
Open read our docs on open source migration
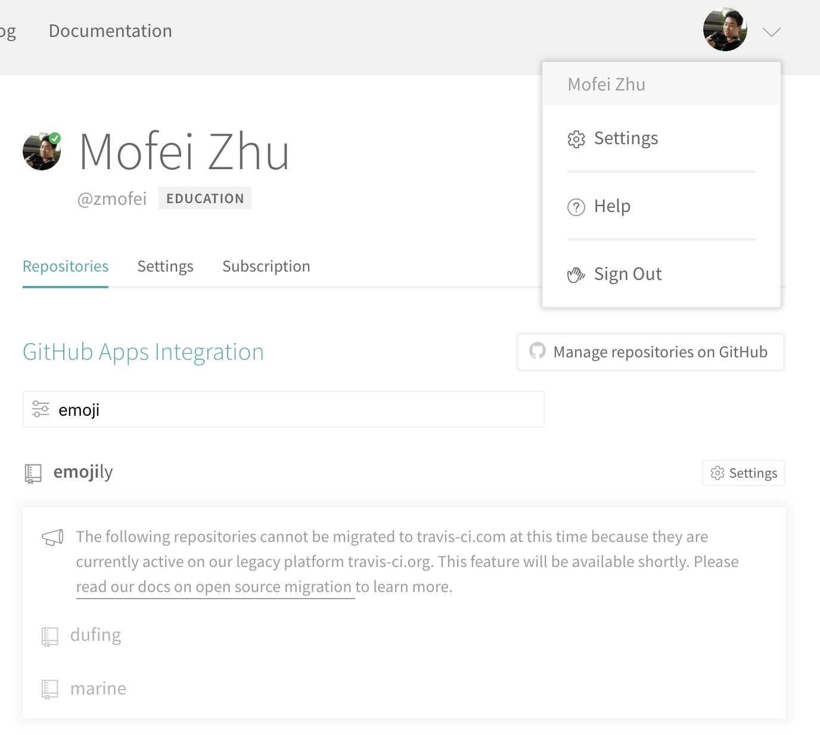[214, 587]
